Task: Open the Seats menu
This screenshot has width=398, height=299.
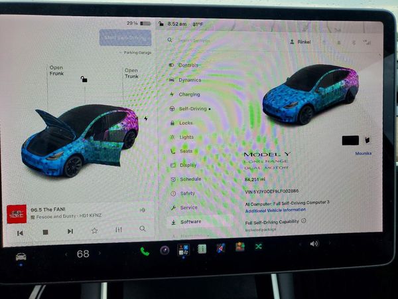Action: pos(182,151)
